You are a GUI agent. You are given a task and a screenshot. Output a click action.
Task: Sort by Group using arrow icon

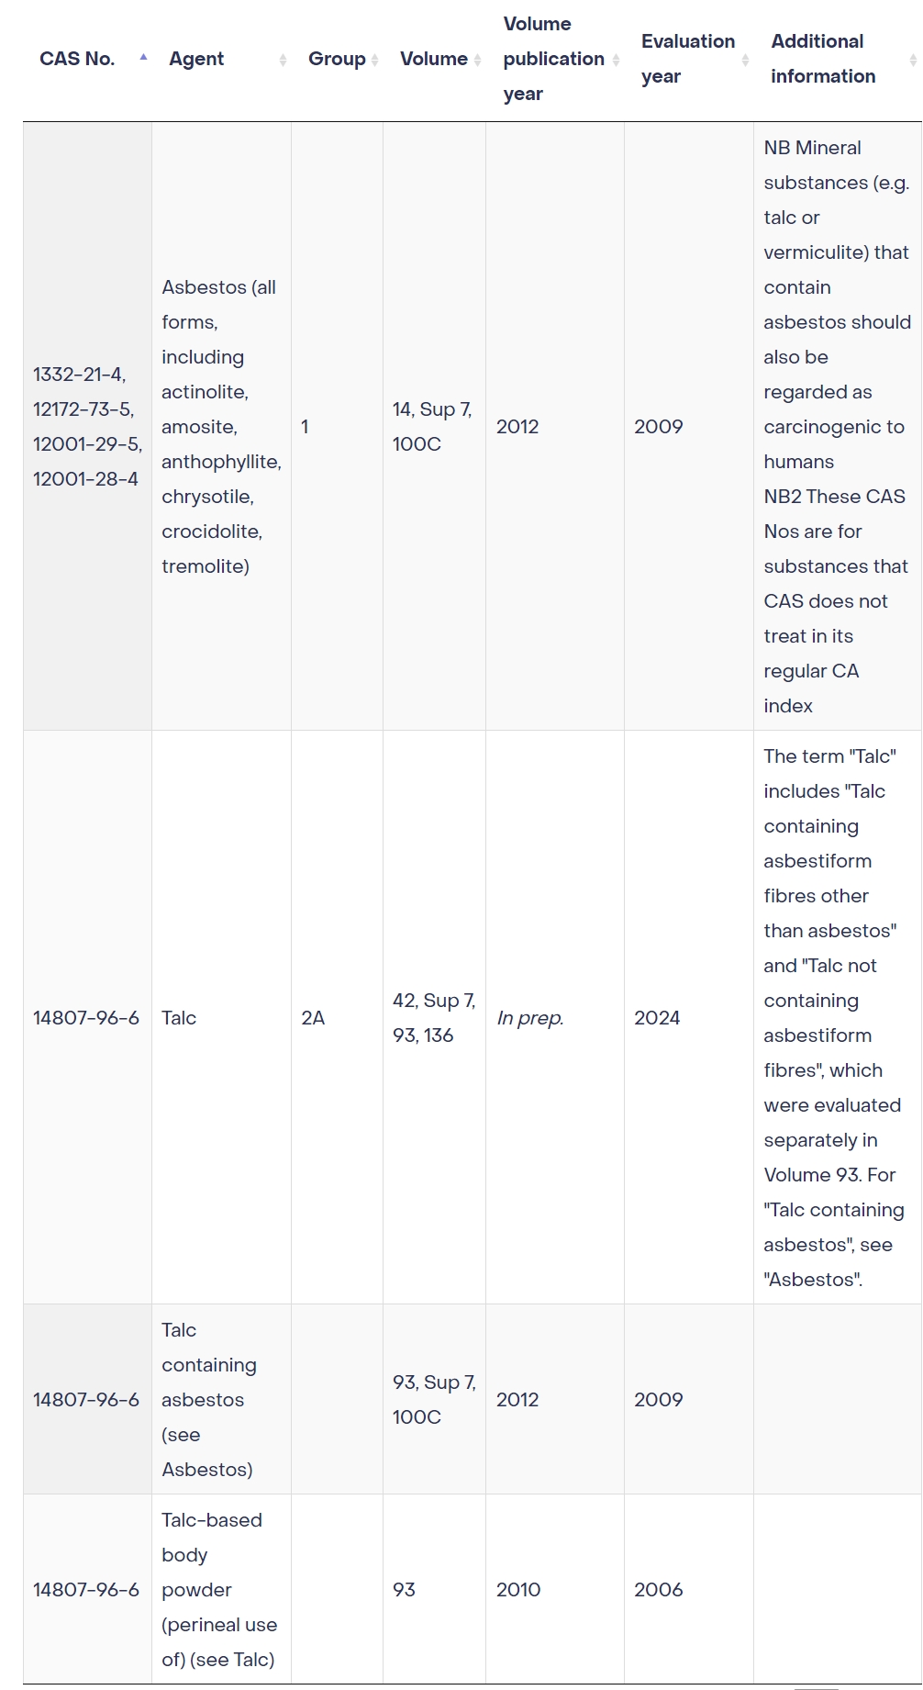pos(375,60)
